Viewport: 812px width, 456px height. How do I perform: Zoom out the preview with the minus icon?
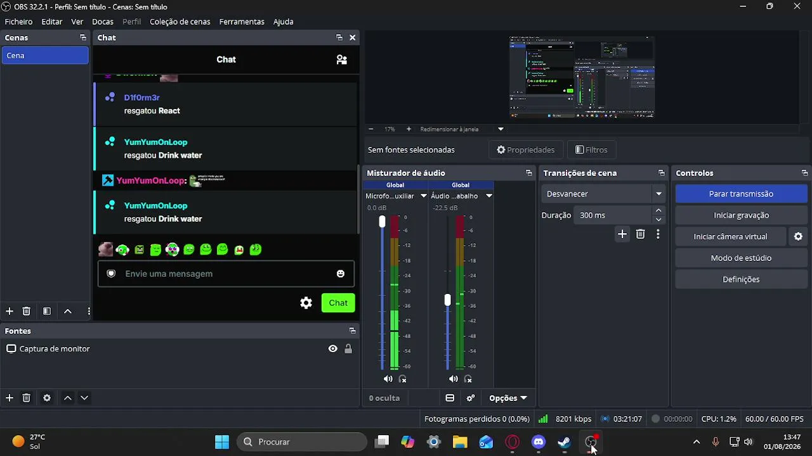pos(371,129)
